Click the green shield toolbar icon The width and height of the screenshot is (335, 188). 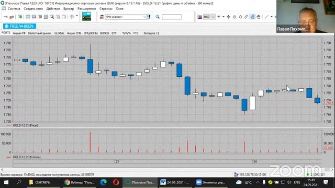point(20,17)
